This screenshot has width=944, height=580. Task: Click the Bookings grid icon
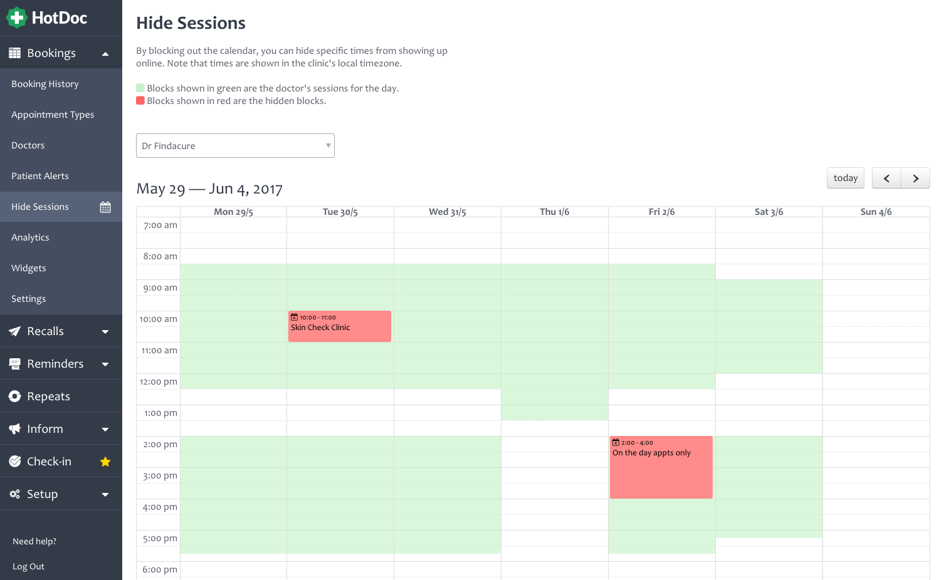[14, 53]
